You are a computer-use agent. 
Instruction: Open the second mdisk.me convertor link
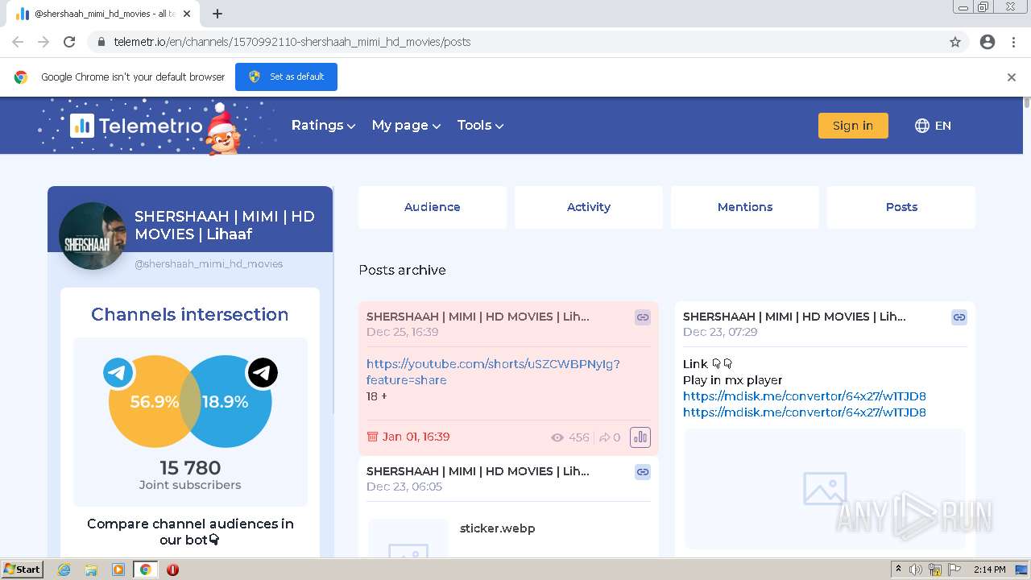[x=805, y=412]
